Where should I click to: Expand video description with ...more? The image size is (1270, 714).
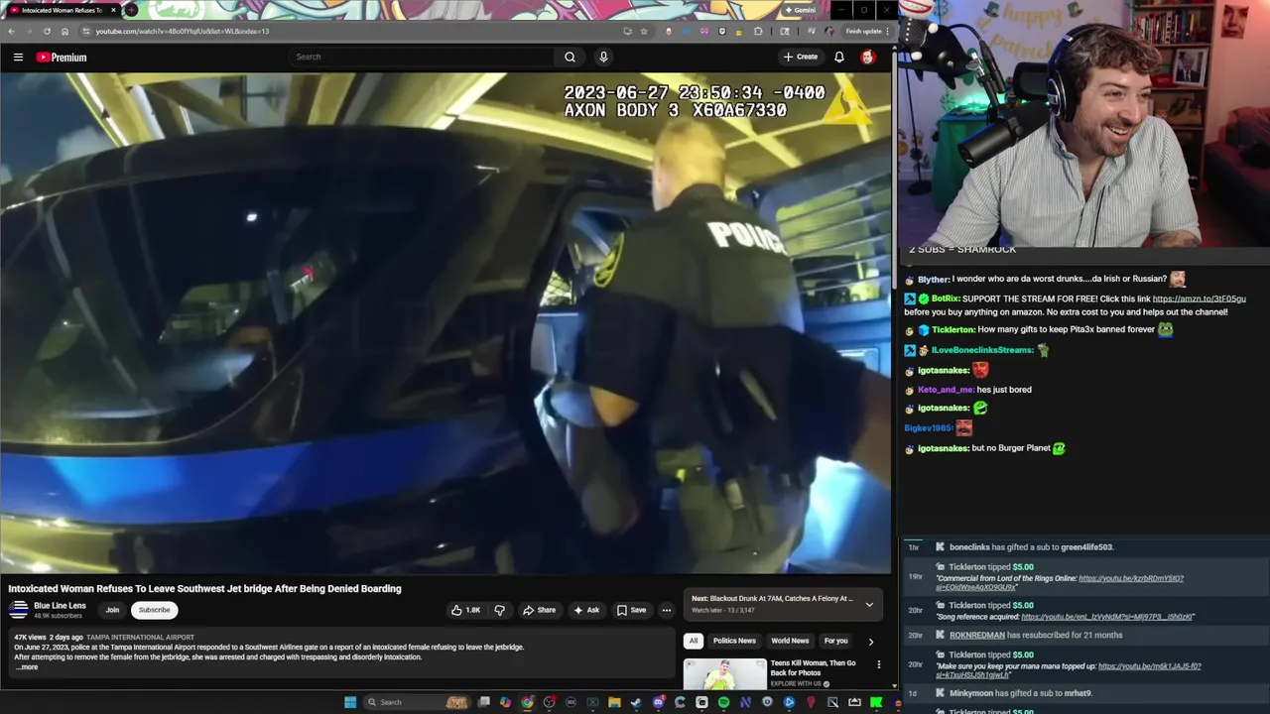pos(27,667)
